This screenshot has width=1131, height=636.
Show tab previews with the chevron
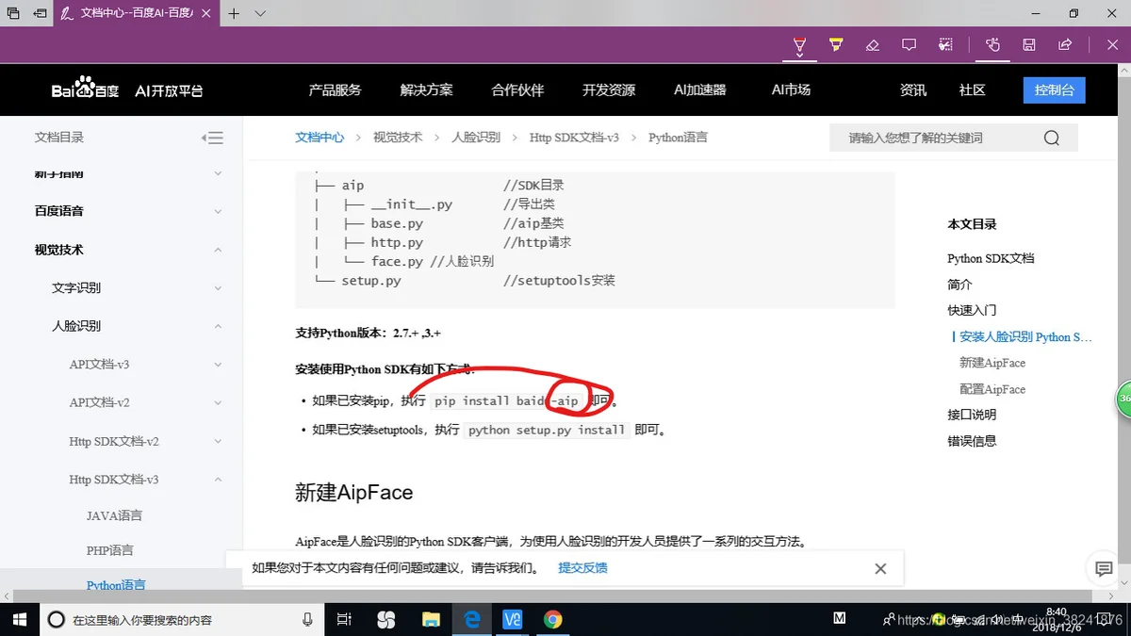261,13
